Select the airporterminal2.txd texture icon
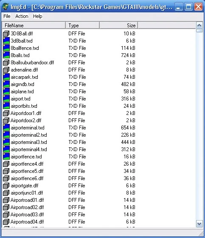The height and width of the screenshot is (238, 205). pyautogui.click(x=6, y=135)
